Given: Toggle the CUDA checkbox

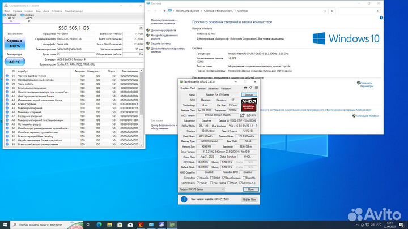Looking at the screenshot, I should tap(211, 178).
